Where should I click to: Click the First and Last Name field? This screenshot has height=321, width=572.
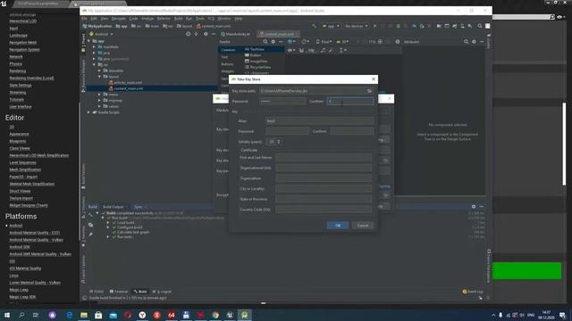point(324,158)
